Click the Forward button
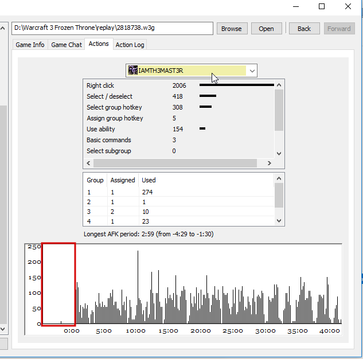The height and width of the screenshot is (359, 363). (339, 29)
